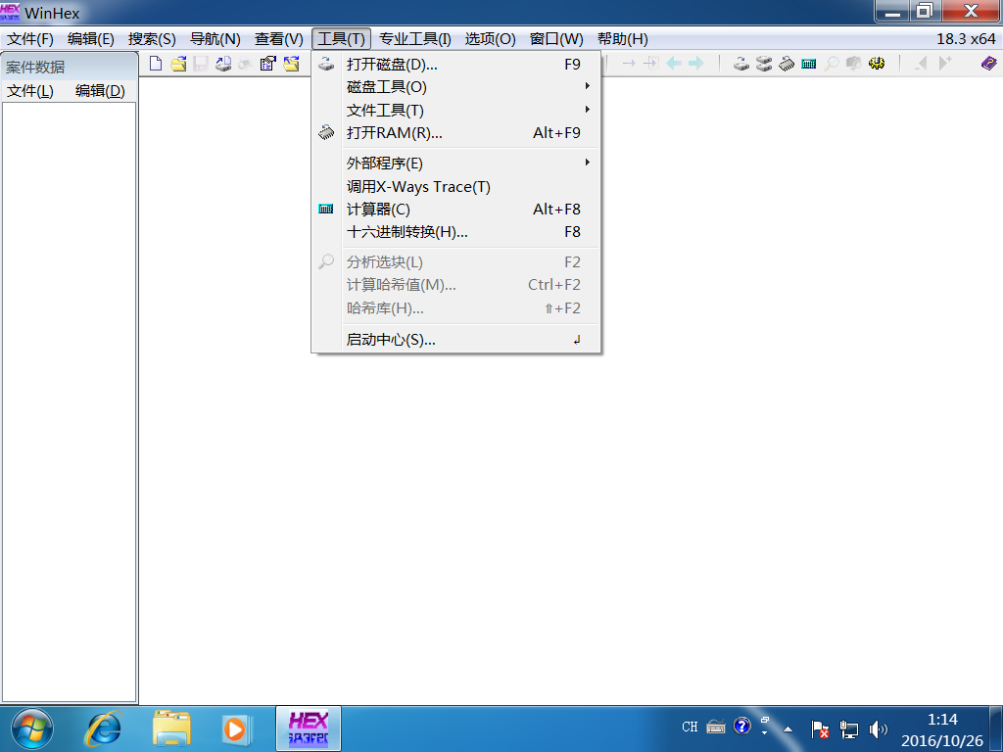The image size is (1003, 752).
Task: Click the Clone Disk toolbar icon
Action: coord(763,64)
